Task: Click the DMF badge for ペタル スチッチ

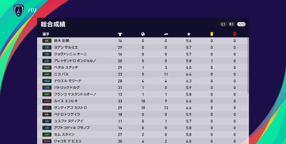Action: (x=47, y=68)
